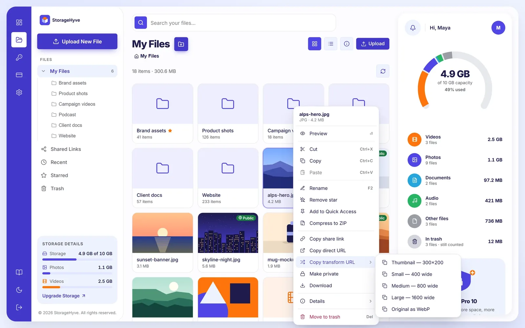Open sunset-banner.jpg thumbnail

(162, 233)
